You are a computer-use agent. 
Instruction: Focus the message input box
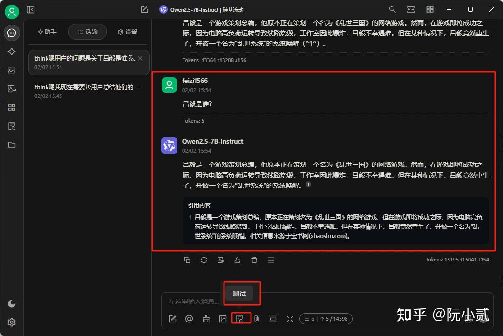pos(326,302)
